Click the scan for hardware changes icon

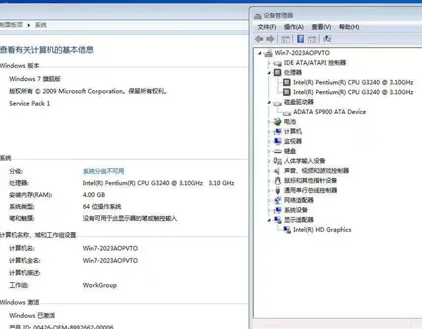click(327, 39)
